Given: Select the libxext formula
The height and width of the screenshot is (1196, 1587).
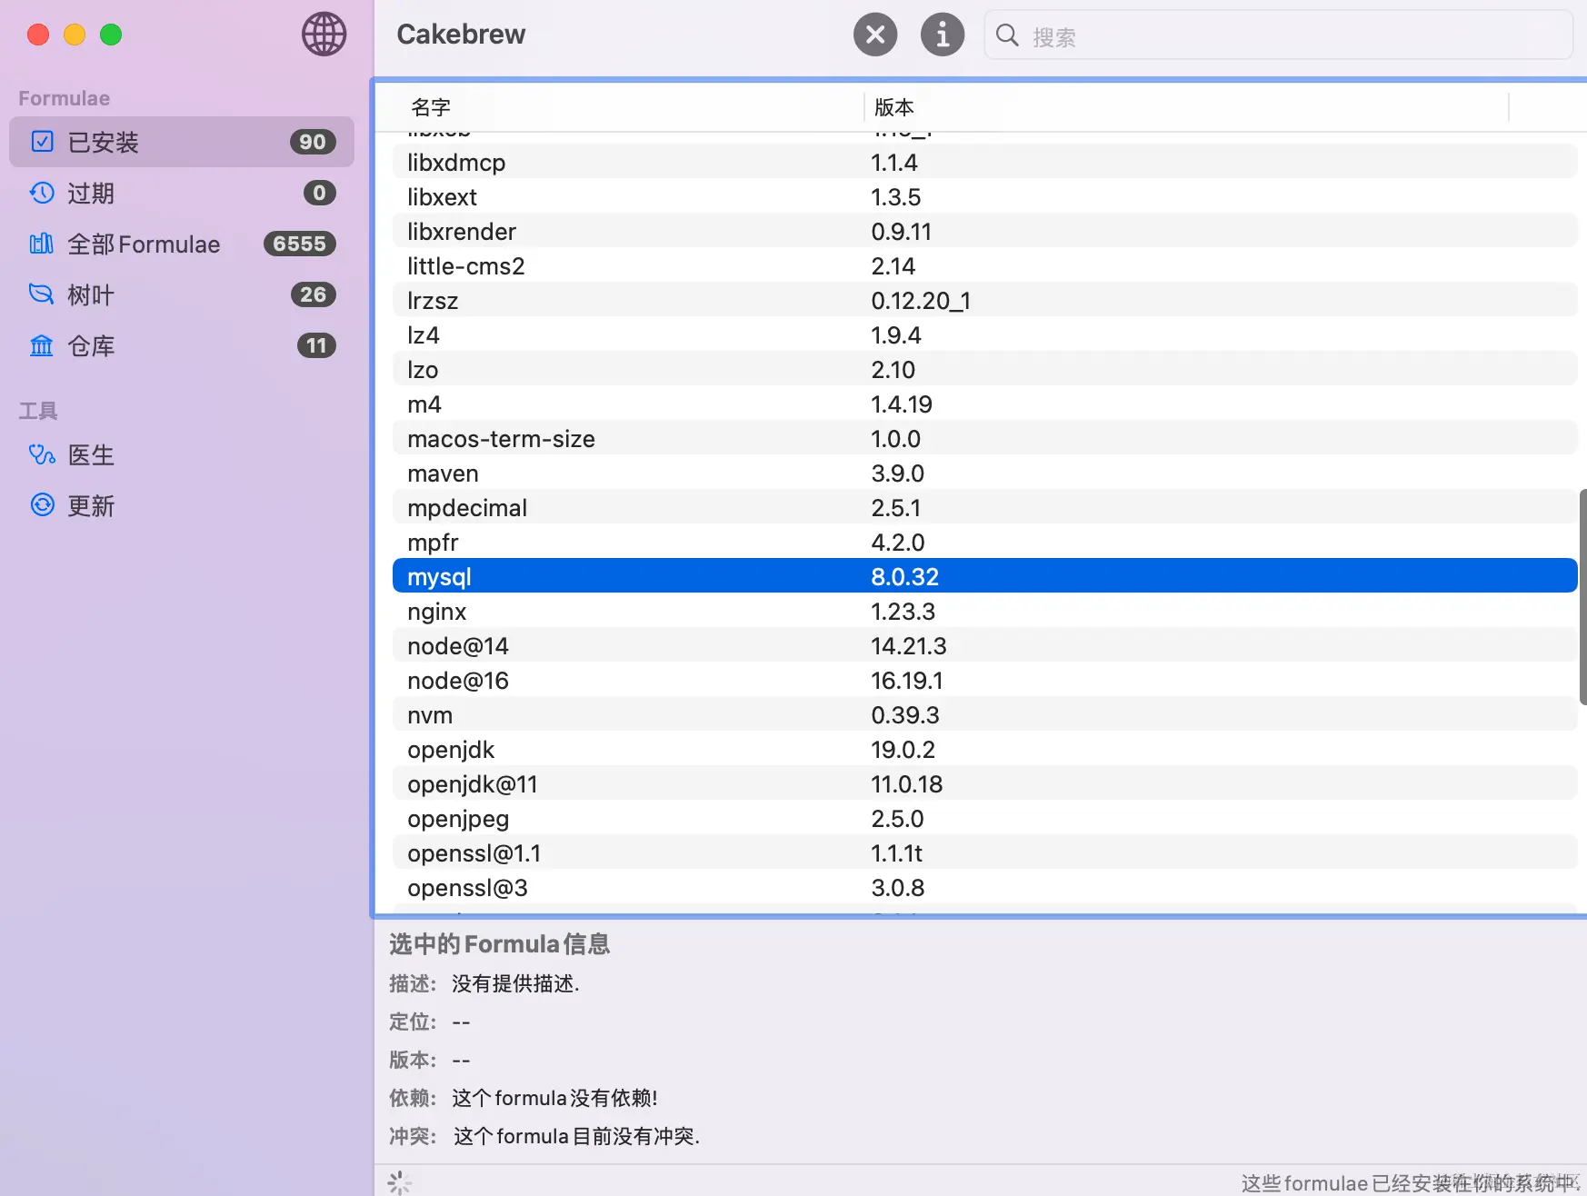Looking at the screenshot, I should click(x=985, y=197).
